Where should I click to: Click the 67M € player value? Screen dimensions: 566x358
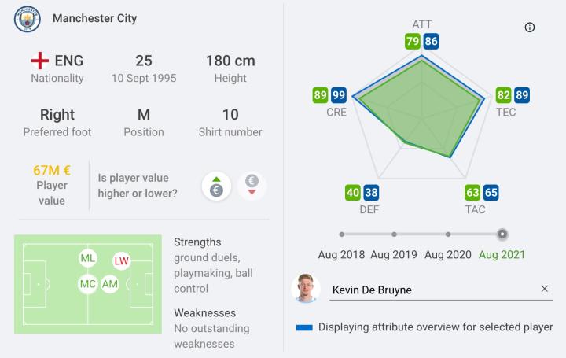[52, 170]
